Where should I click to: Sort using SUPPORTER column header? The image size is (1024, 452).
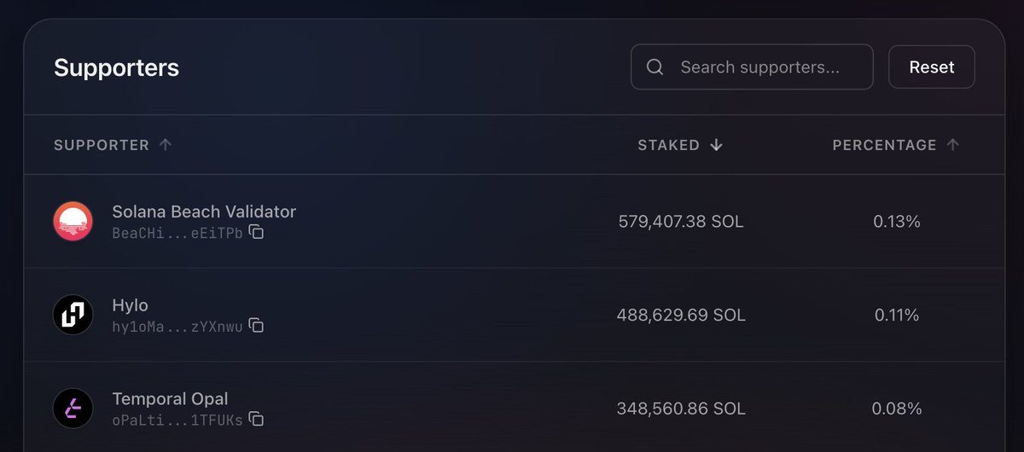pyautogui.click(x=102, y=145)
